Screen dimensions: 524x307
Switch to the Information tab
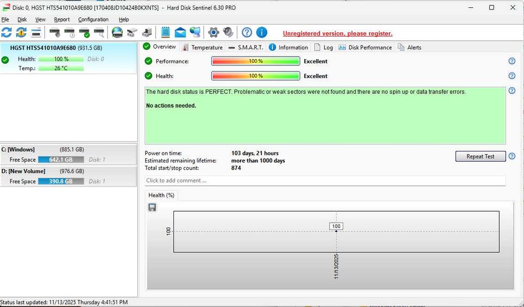(288, 48)
